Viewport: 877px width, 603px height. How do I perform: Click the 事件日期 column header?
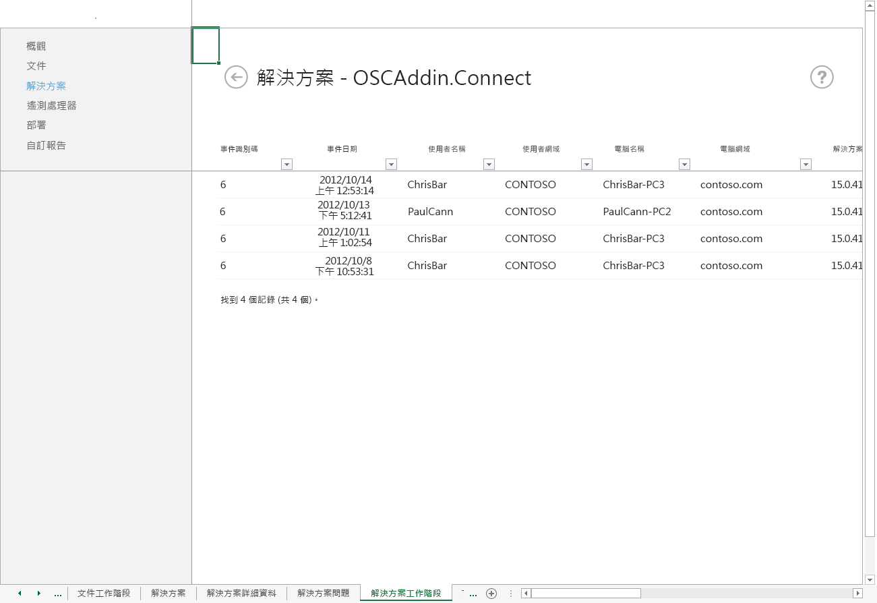(342, 149)
